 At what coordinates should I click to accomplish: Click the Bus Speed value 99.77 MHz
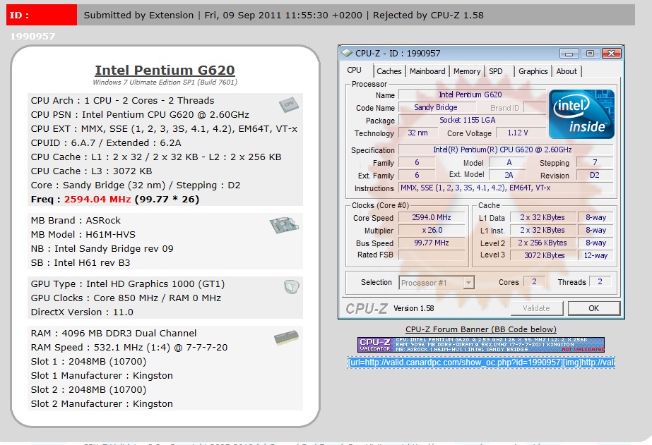[432, 243]
